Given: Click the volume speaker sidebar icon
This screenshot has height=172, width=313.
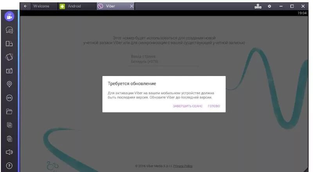Looking at the screenshot, I should point(9,152).
